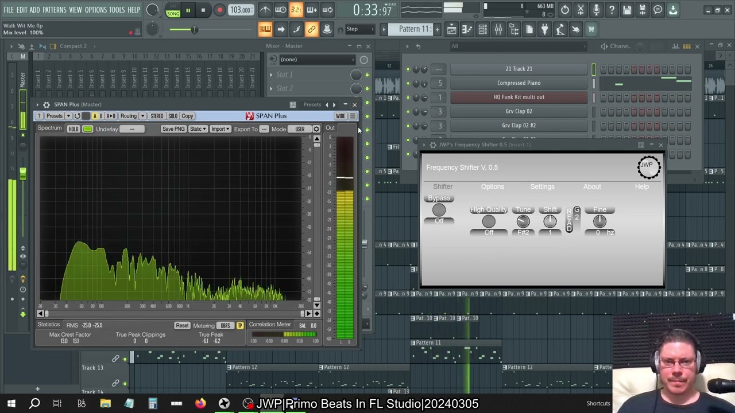Open the playlist view icon
735x413 pixels.
point(452,29)
